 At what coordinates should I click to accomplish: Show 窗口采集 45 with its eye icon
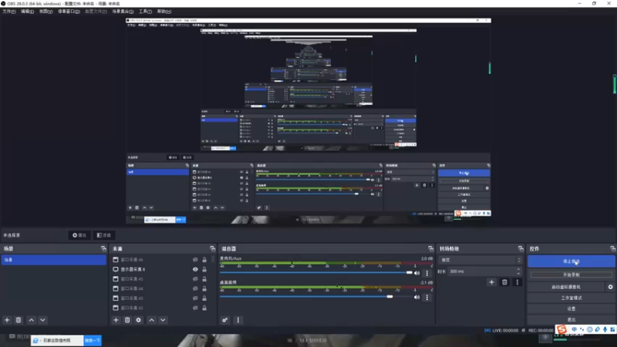pyautogui.click(x=195, y=279)
